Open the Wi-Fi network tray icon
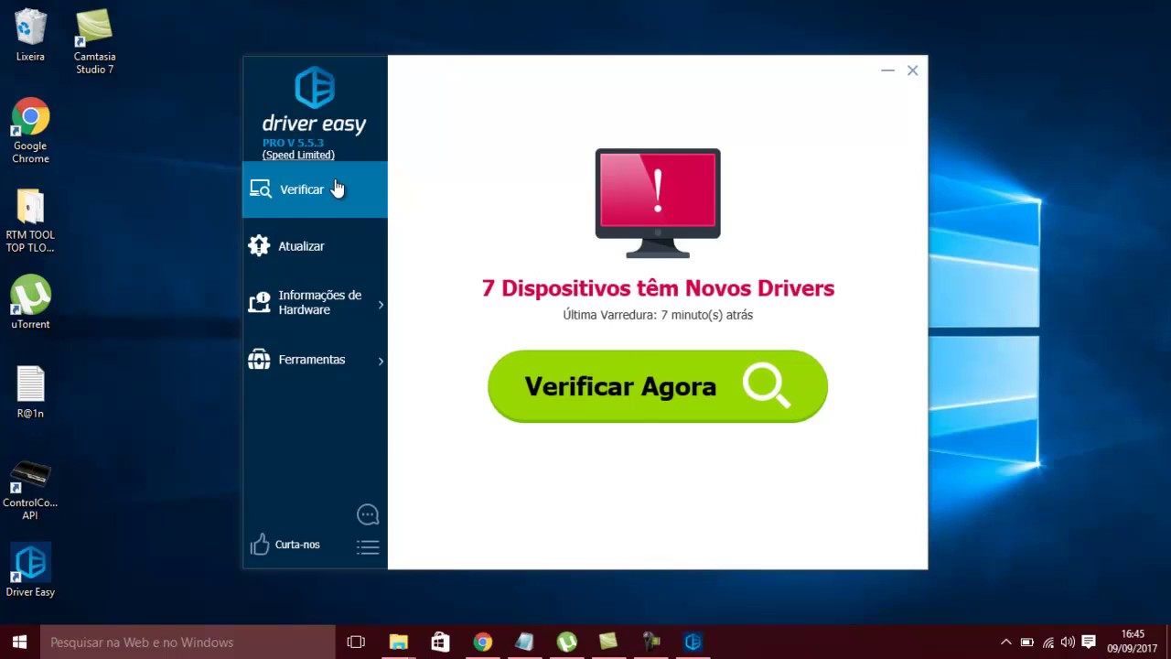The height and width of the screenshot is (659, 1171). click(1047, 642)
